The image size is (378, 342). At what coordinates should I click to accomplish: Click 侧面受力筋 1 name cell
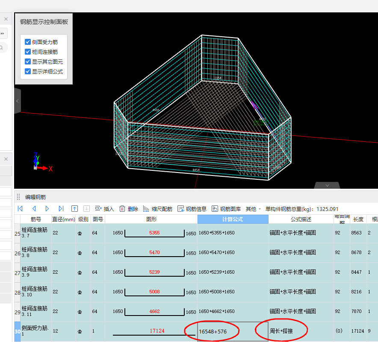click(x=36, y=331)
